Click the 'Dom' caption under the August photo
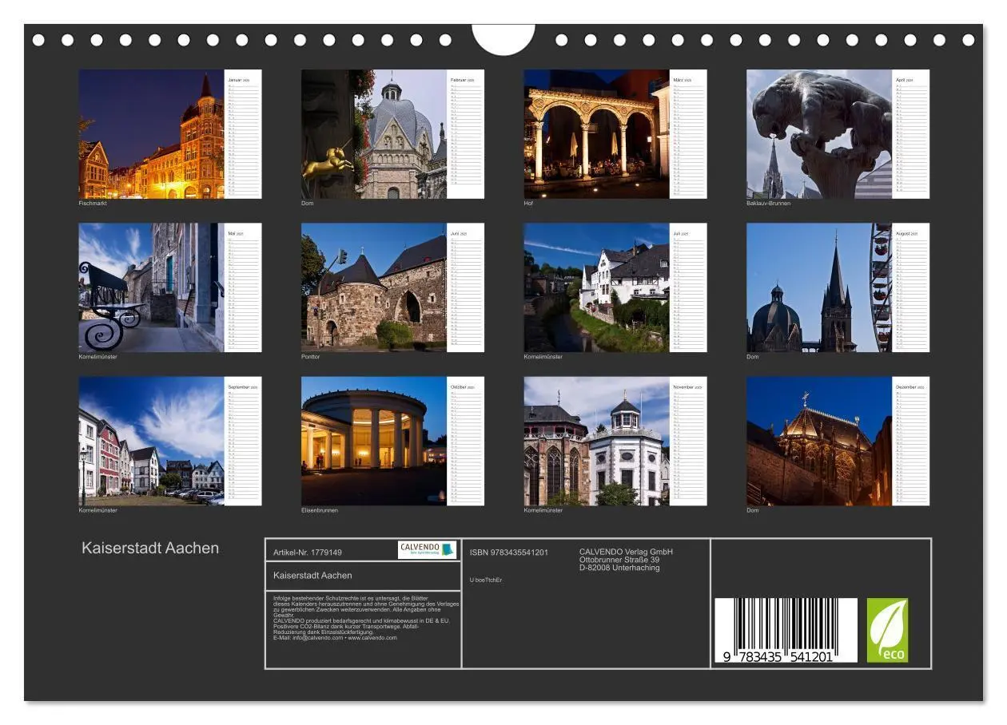This screenshot has height=725, width=1007. point(753,356)
